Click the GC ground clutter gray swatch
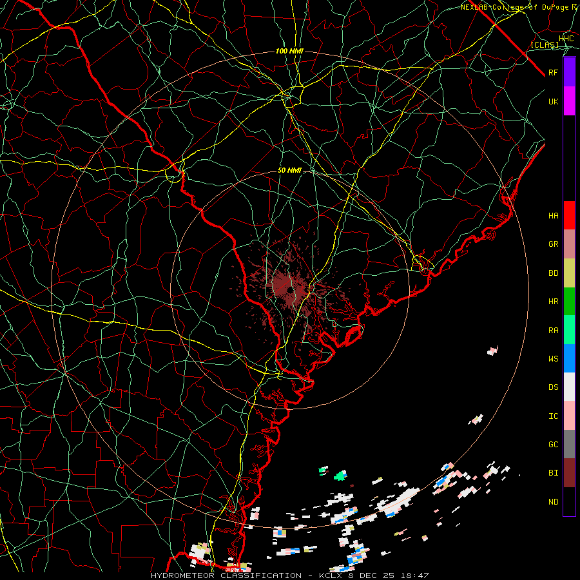 coord(569,444)
